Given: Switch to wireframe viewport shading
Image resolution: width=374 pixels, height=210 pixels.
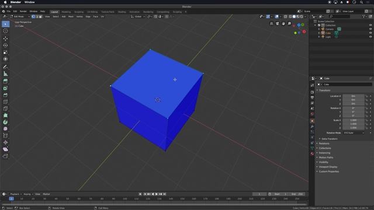Looking at the screenshot, I should [x=290, y=17].
